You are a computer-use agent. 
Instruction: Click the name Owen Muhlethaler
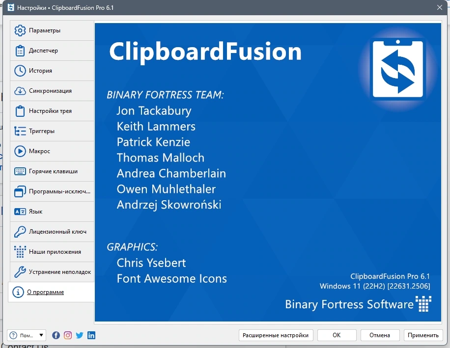[166, 189]
